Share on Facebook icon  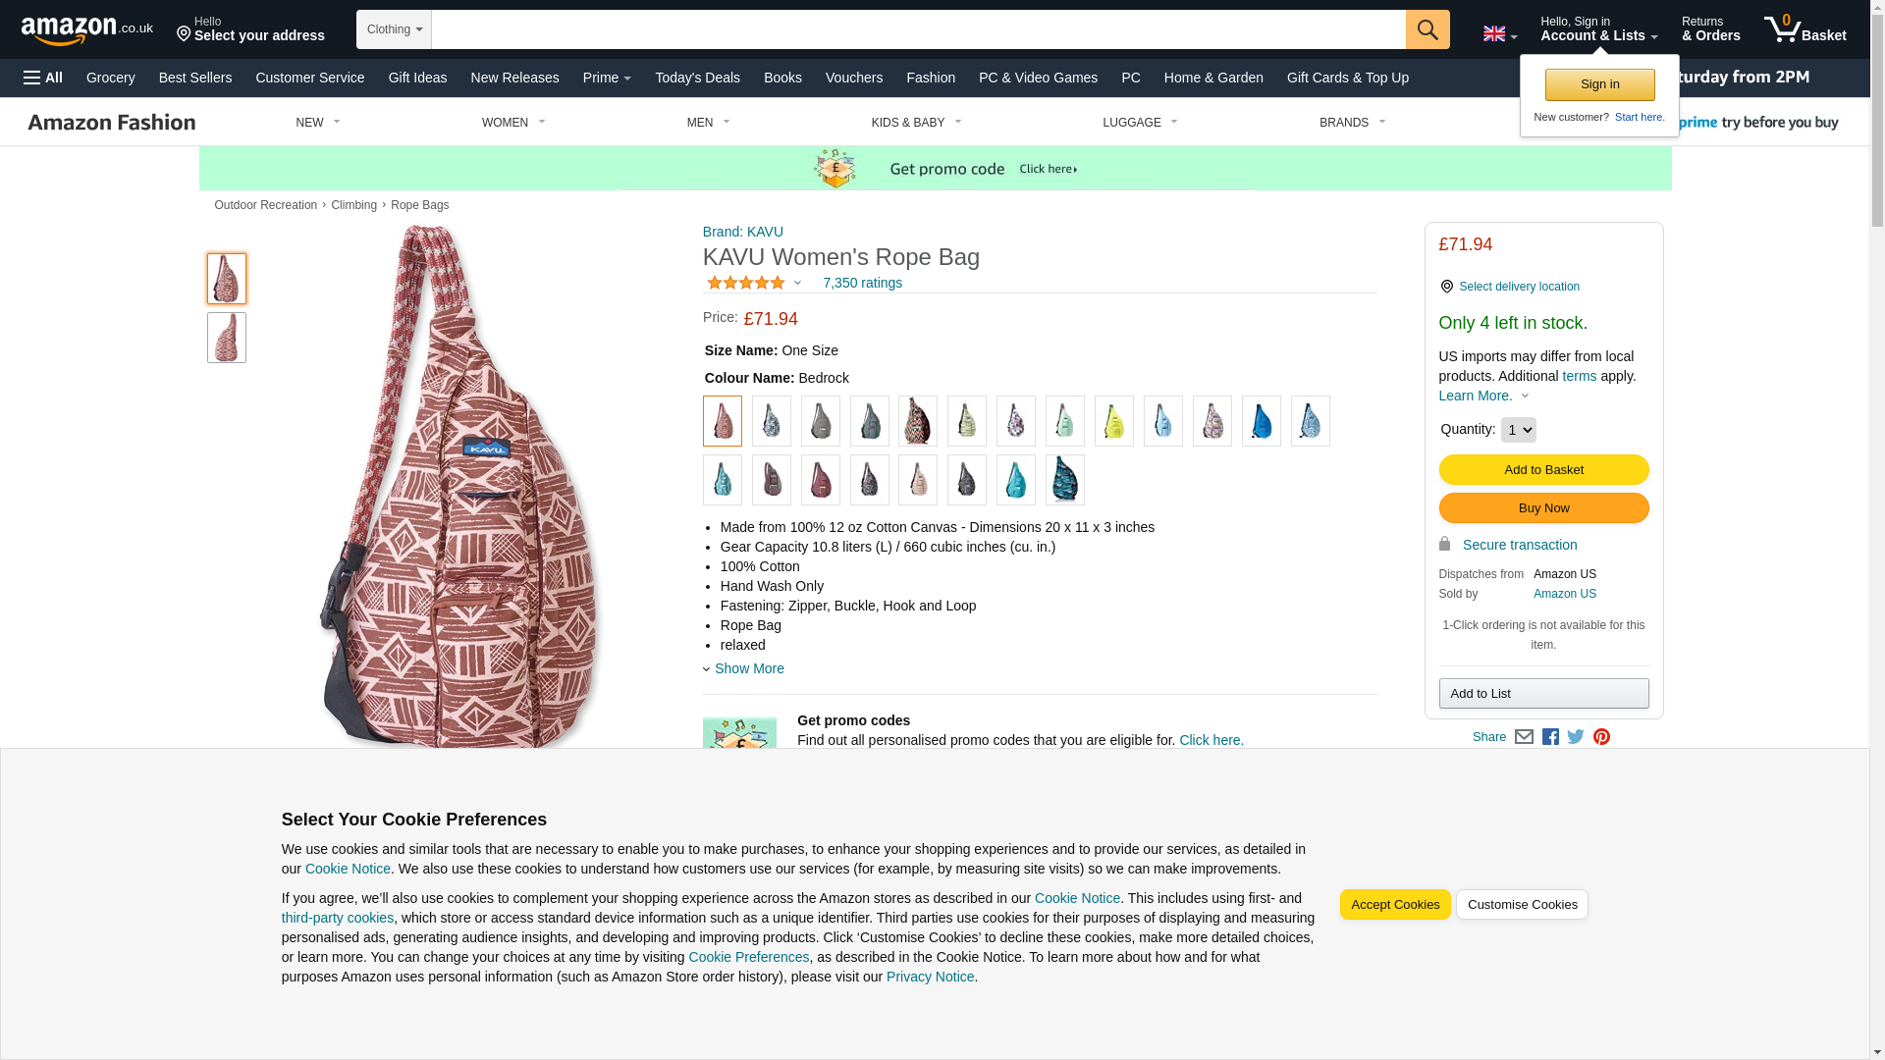[1550, 737]
